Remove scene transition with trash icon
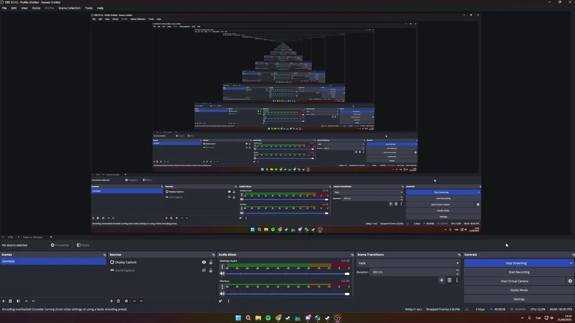 [x=449, y=280]
